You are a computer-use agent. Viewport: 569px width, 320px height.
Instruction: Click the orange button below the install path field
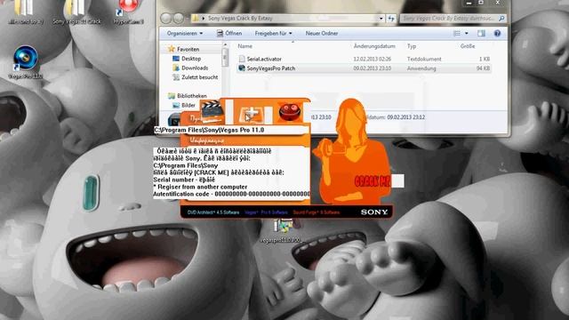pyautogui.click(x=245, y=140)
